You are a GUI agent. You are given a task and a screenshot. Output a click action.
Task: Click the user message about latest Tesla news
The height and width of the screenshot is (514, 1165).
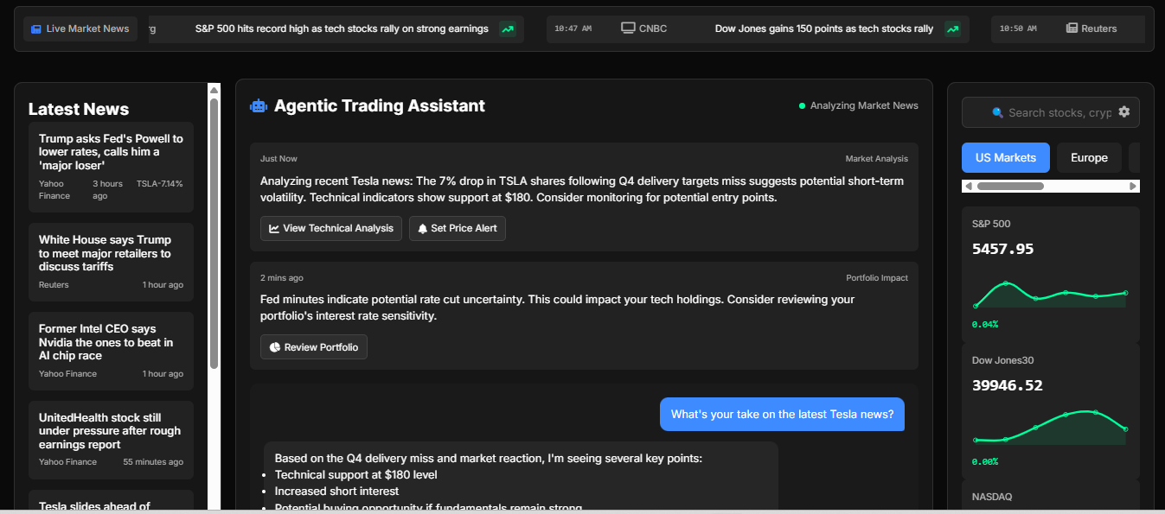tap(782, 415)
